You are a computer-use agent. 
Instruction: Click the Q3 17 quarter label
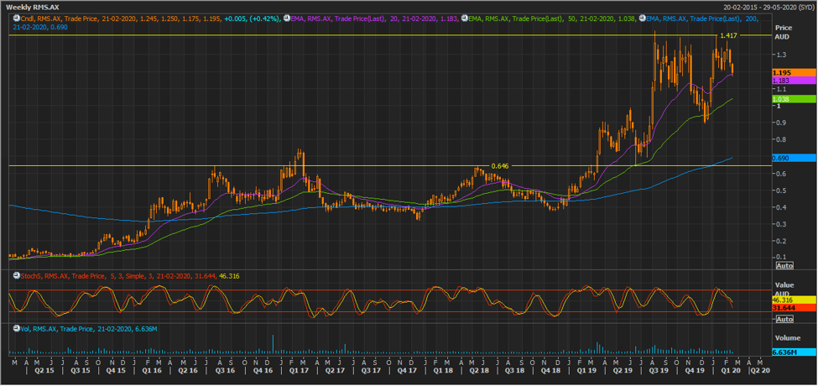372,370
